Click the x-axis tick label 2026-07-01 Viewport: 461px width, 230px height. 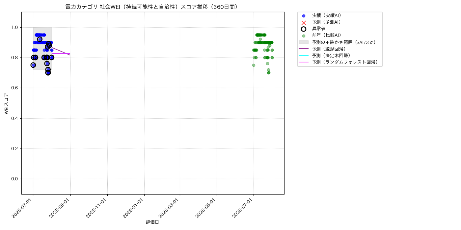click(243, 208)
